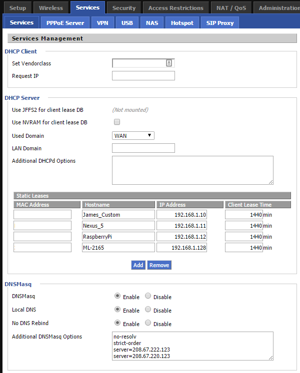
Task: Switch to the VPN sub-tab
Action: pos(102,23)
